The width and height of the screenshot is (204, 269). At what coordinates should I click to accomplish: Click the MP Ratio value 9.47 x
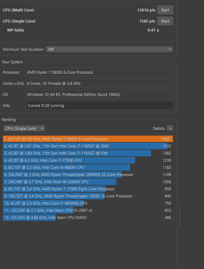pos(153,30)
